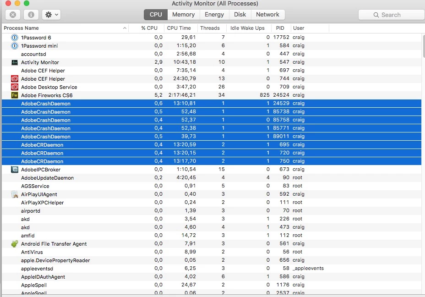This screenshot has width=425, height=297.
Task: Click the Quit Process (X) toolbar button
Action: click(x=13, y=15)
